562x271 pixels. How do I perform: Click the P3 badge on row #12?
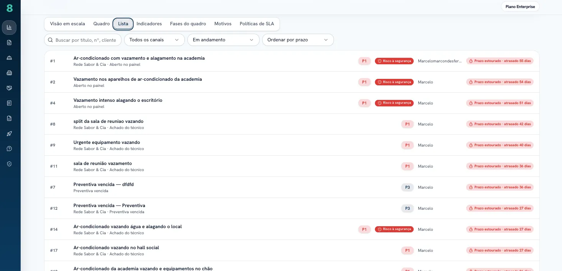click(x=408, y=208)
